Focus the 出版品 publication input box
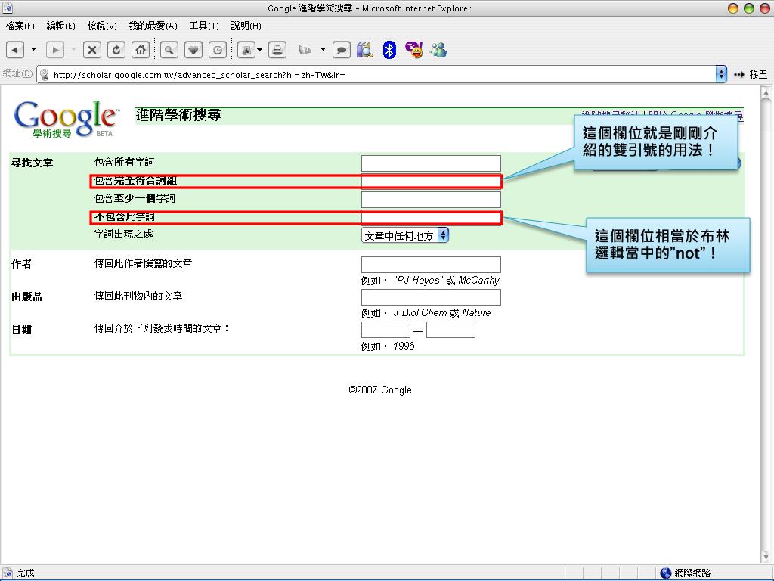This screenshot has height=581, width=774. click(x=431, y=297)
